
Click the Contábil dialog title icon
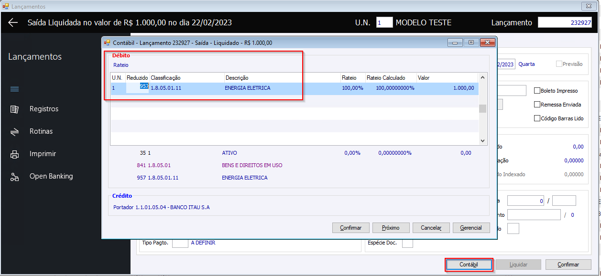[107, 42]
